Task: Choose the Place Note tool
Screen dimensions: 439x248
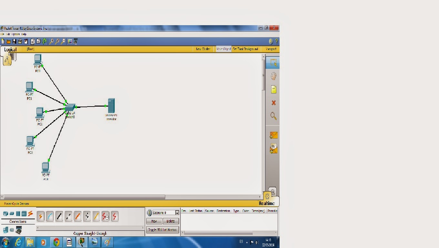Action: pos(273,89)
